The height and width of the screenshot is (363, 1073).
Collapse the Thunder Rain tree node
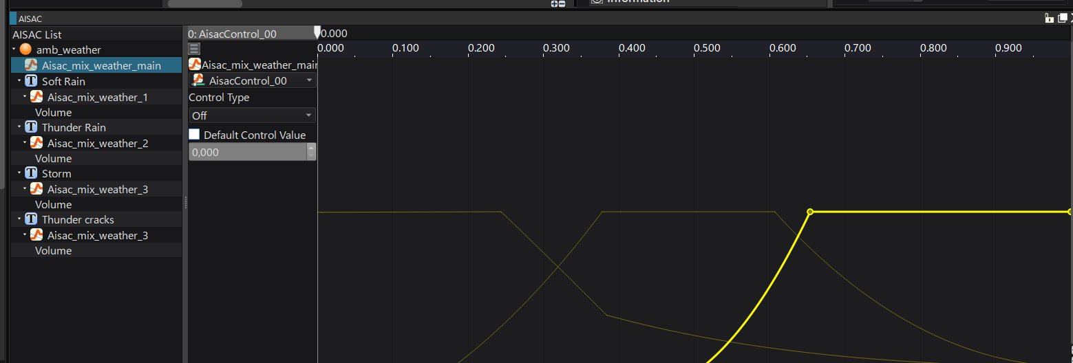(x=19, y=127)
